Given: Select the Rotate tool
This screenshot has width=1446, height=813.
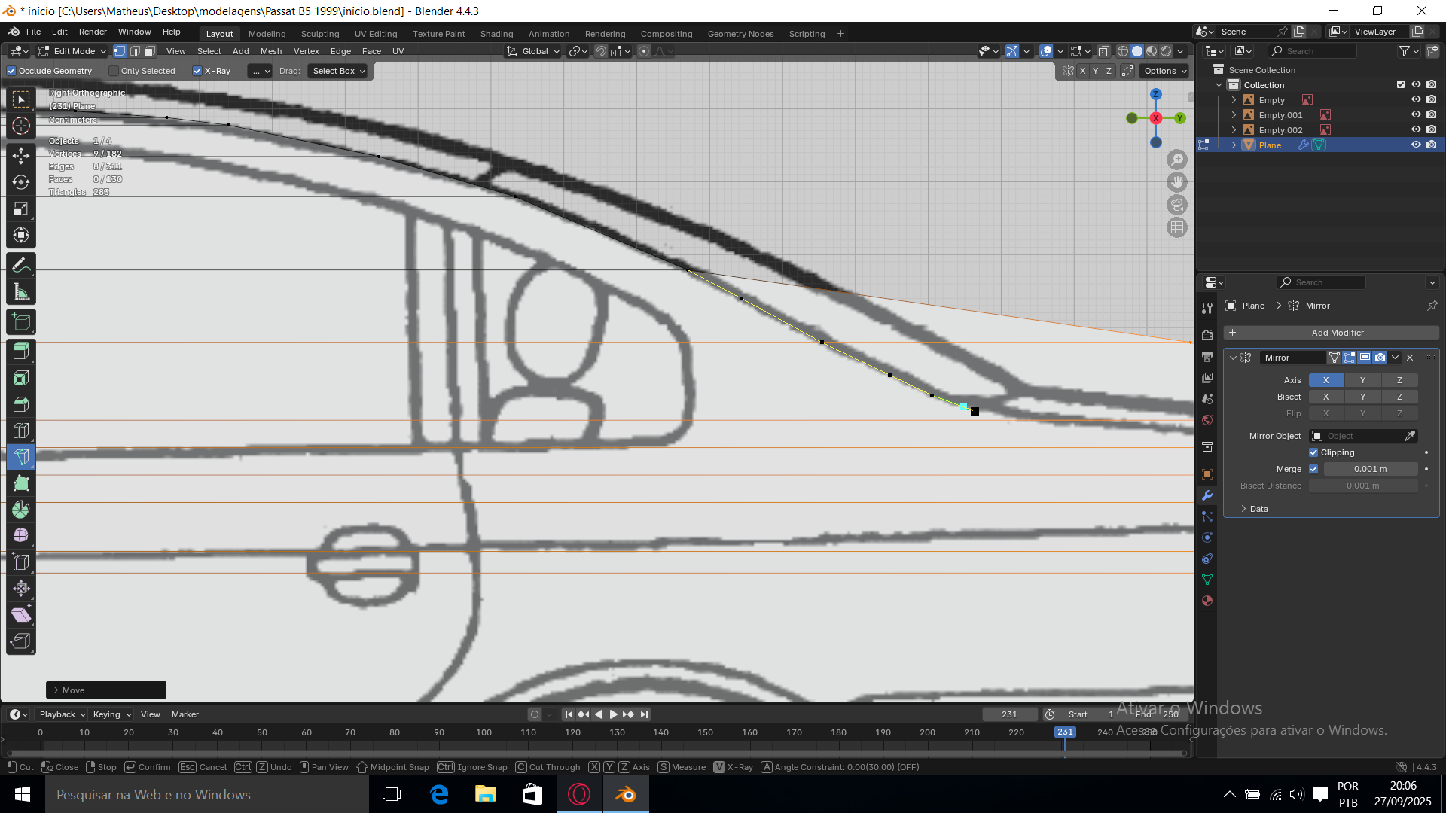Looking at the screenshot, I should [x=21, y=182].
